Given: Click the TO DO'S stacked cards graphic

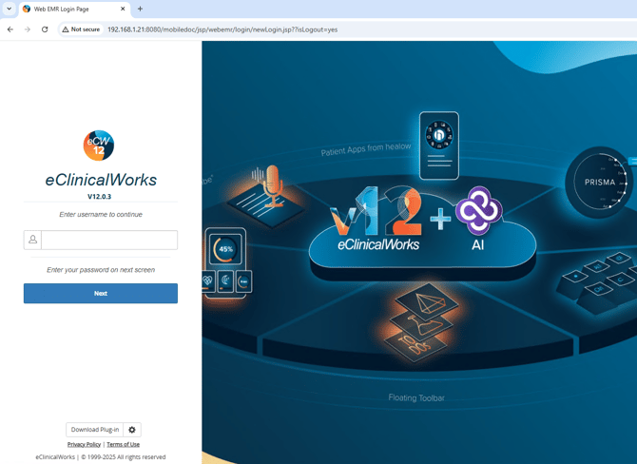Looking at the screenshot, I should [x=420, y=323].
